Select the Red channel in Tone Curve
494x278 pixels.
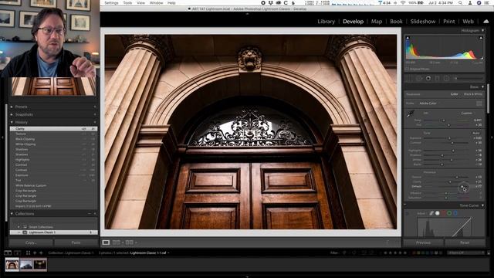coord(444,213)
